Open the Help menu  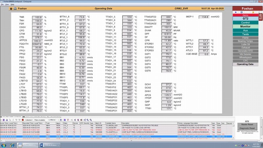pyautogui.click(x=12, y=4)
